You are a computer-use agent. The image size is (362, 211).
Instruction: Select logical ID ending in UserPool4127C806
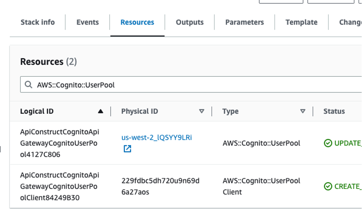click(x=60, y=143)
